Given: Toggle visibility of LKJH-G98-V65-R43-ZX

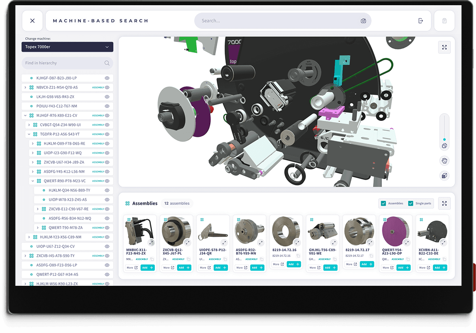Looking at the screenshot, I should click(107, 97).
